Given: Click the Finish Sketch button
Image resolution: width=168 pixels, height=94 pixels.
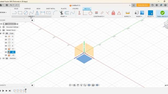Looking at the screenshot, I should 162,14.
